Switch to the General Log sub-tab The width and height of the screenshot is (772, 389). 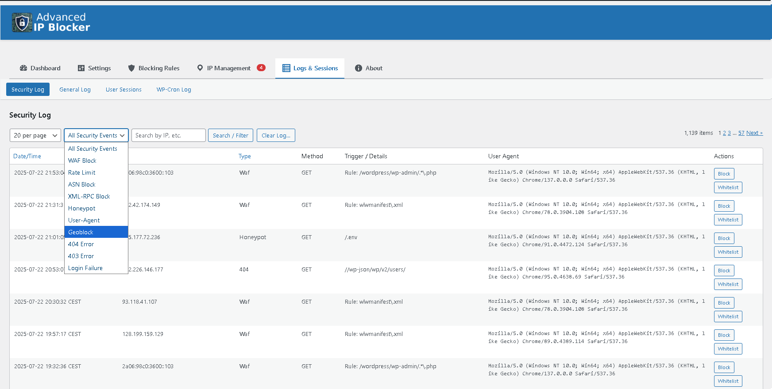coord(75,89)
